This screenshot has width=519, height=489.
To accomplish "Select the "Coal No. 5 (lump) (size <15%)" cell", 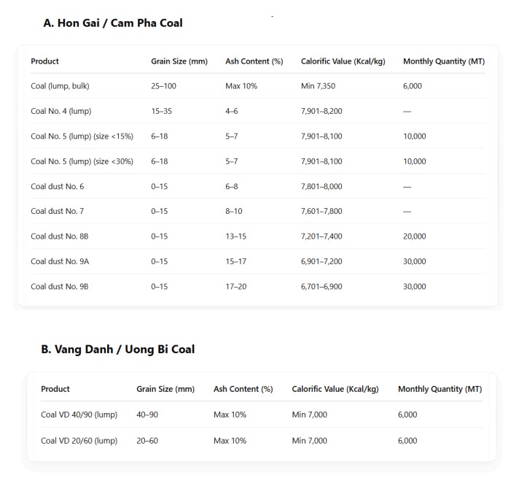I will pos(82,136).
